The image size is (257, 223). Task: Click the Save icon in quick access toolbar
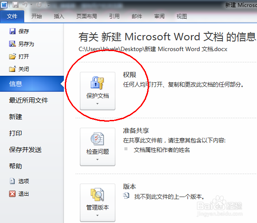click(16, 5)
